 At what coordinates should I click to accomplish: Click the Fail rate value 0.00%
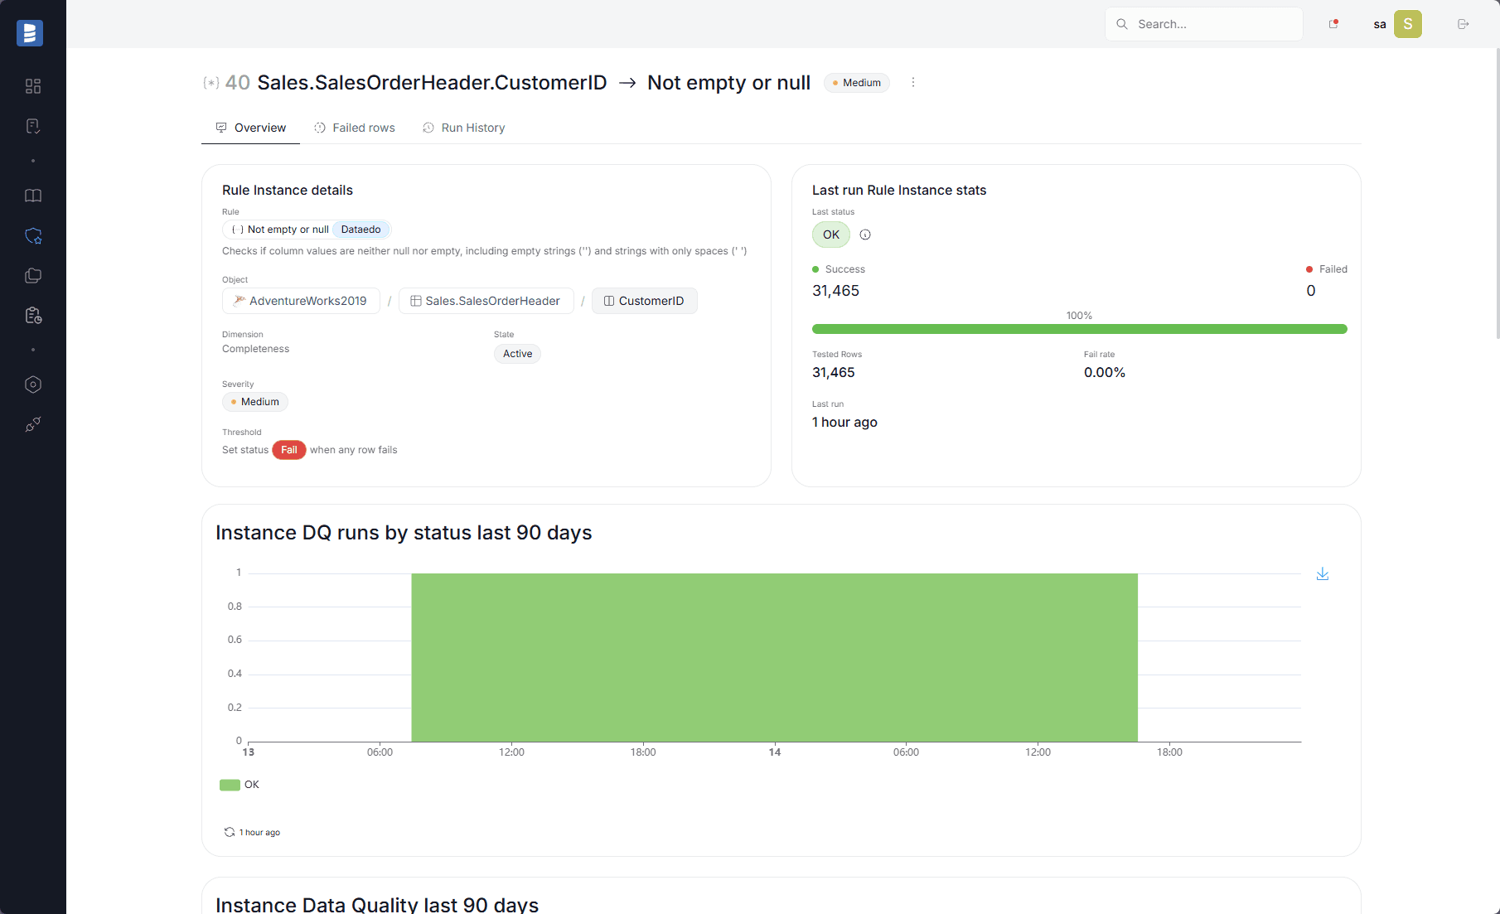(x=1105, y=373)
